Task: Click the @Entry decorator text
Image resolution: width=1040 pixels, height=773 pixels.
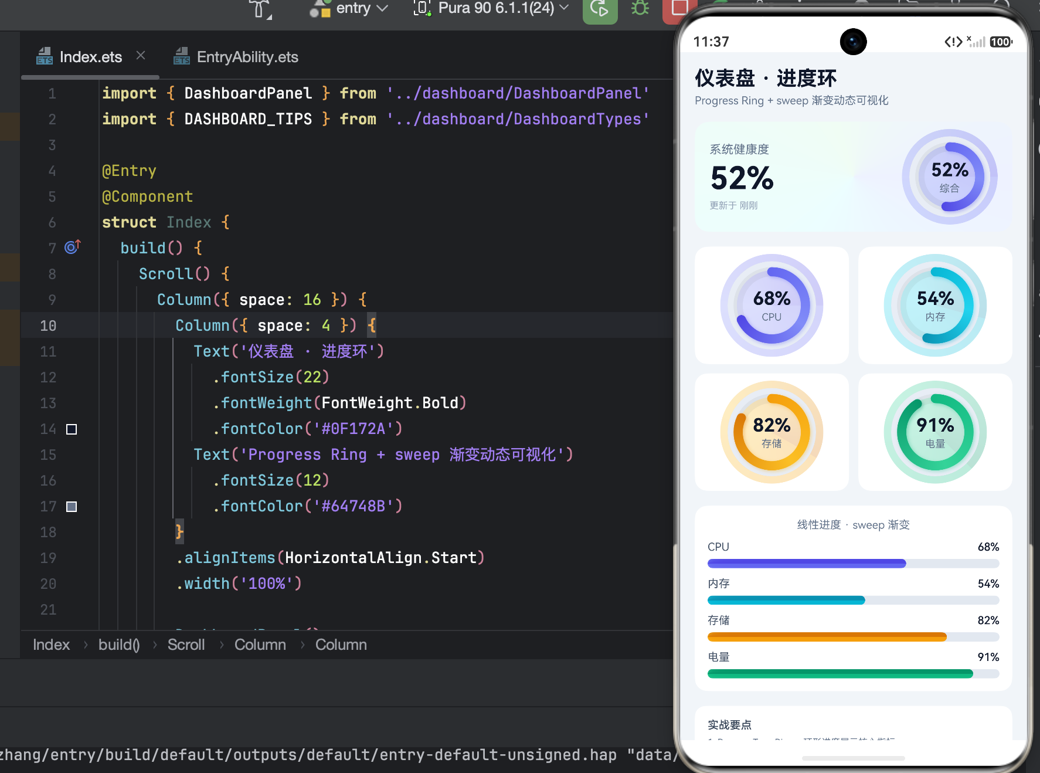Action: pyautogui.click(x=129, y=171)
